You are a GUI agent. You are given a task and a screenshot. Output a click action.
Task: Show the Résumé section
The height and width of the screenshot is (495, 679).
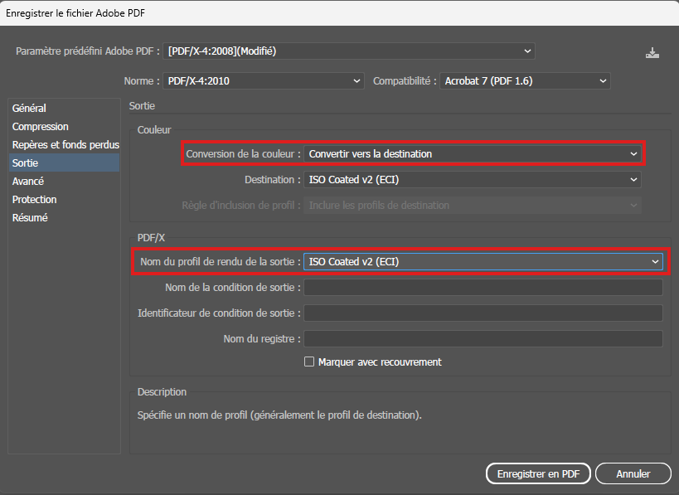coord(30,218)
